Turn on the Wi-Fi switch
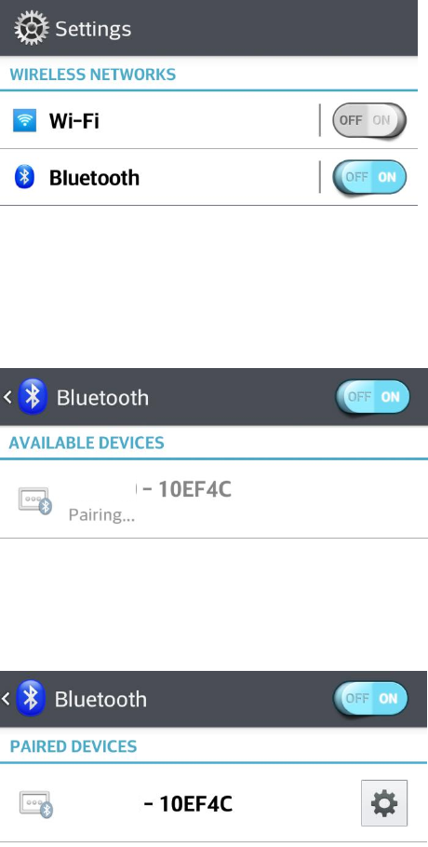The height and width of the screenshot is (847, 428). coord(368,120)
